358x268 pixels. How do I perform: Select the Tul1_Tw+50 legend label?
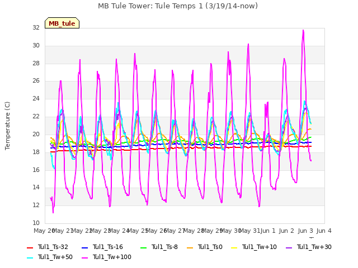[55, 257]
